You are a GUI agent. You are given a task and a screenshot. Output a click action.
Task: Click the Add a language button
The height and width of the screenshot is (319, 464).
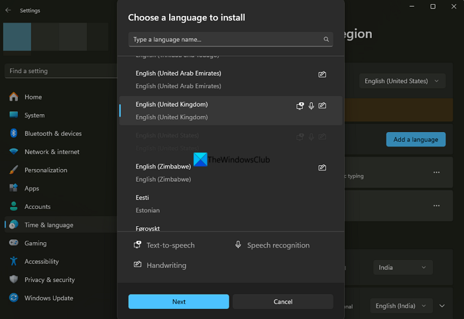click(x=416, y=139)
